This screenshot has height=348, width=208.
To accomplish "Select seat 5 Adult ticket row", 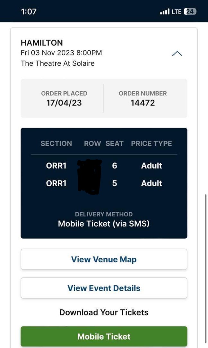I will pyautogui.click(x=104, y=183).
